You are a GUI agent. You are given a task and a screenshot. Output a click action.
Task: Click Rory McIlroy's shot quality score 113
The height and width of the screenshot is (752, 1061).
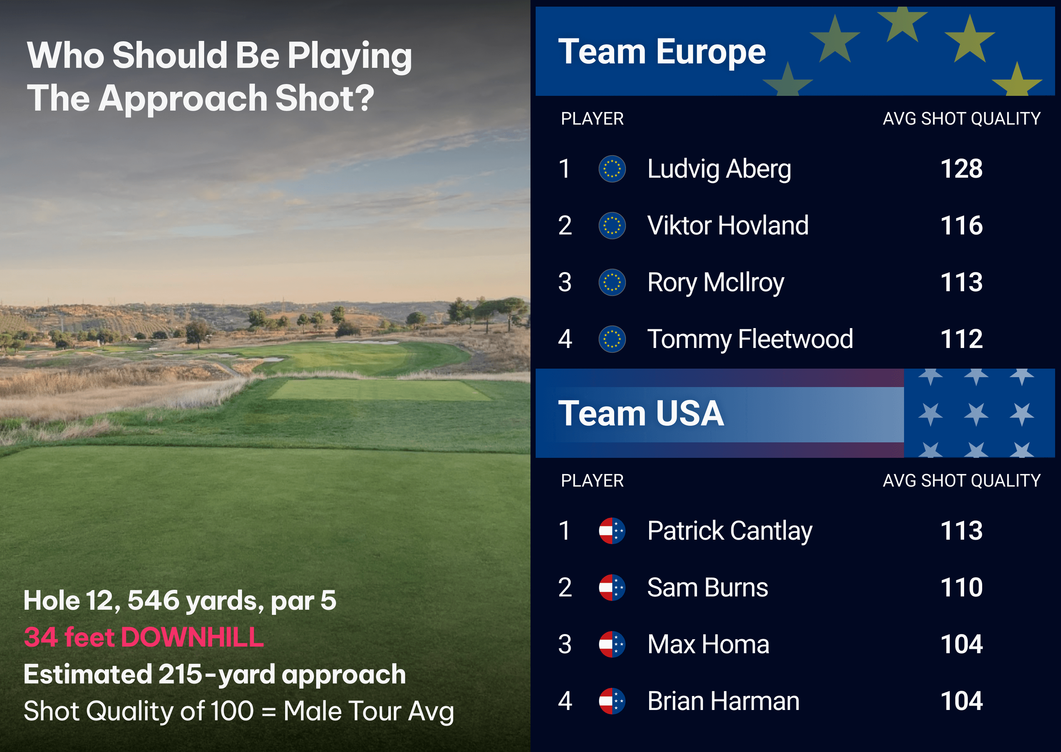[961, 282]
